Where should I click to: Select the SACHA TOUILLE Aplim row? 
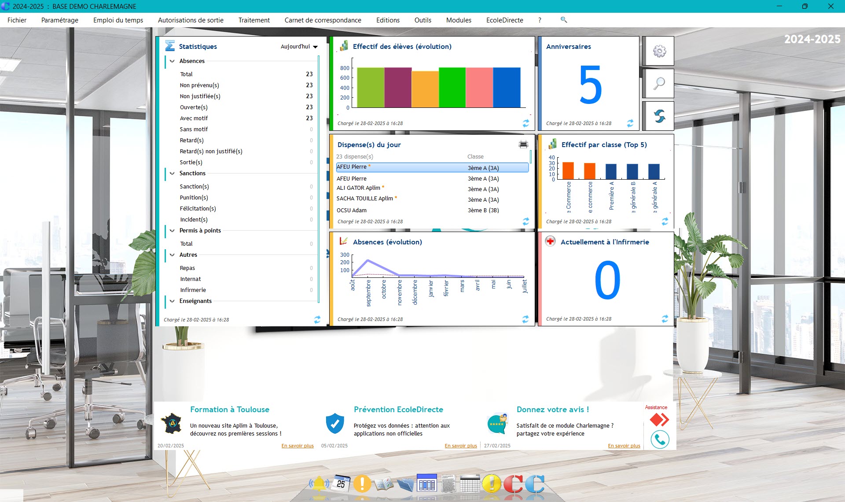click(432, 199)
